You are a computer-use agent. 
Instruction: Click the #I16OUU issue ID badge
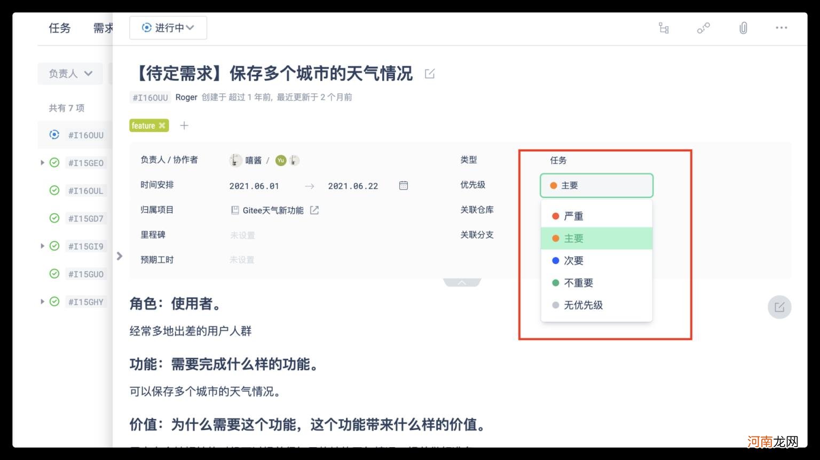pos(150,97)
